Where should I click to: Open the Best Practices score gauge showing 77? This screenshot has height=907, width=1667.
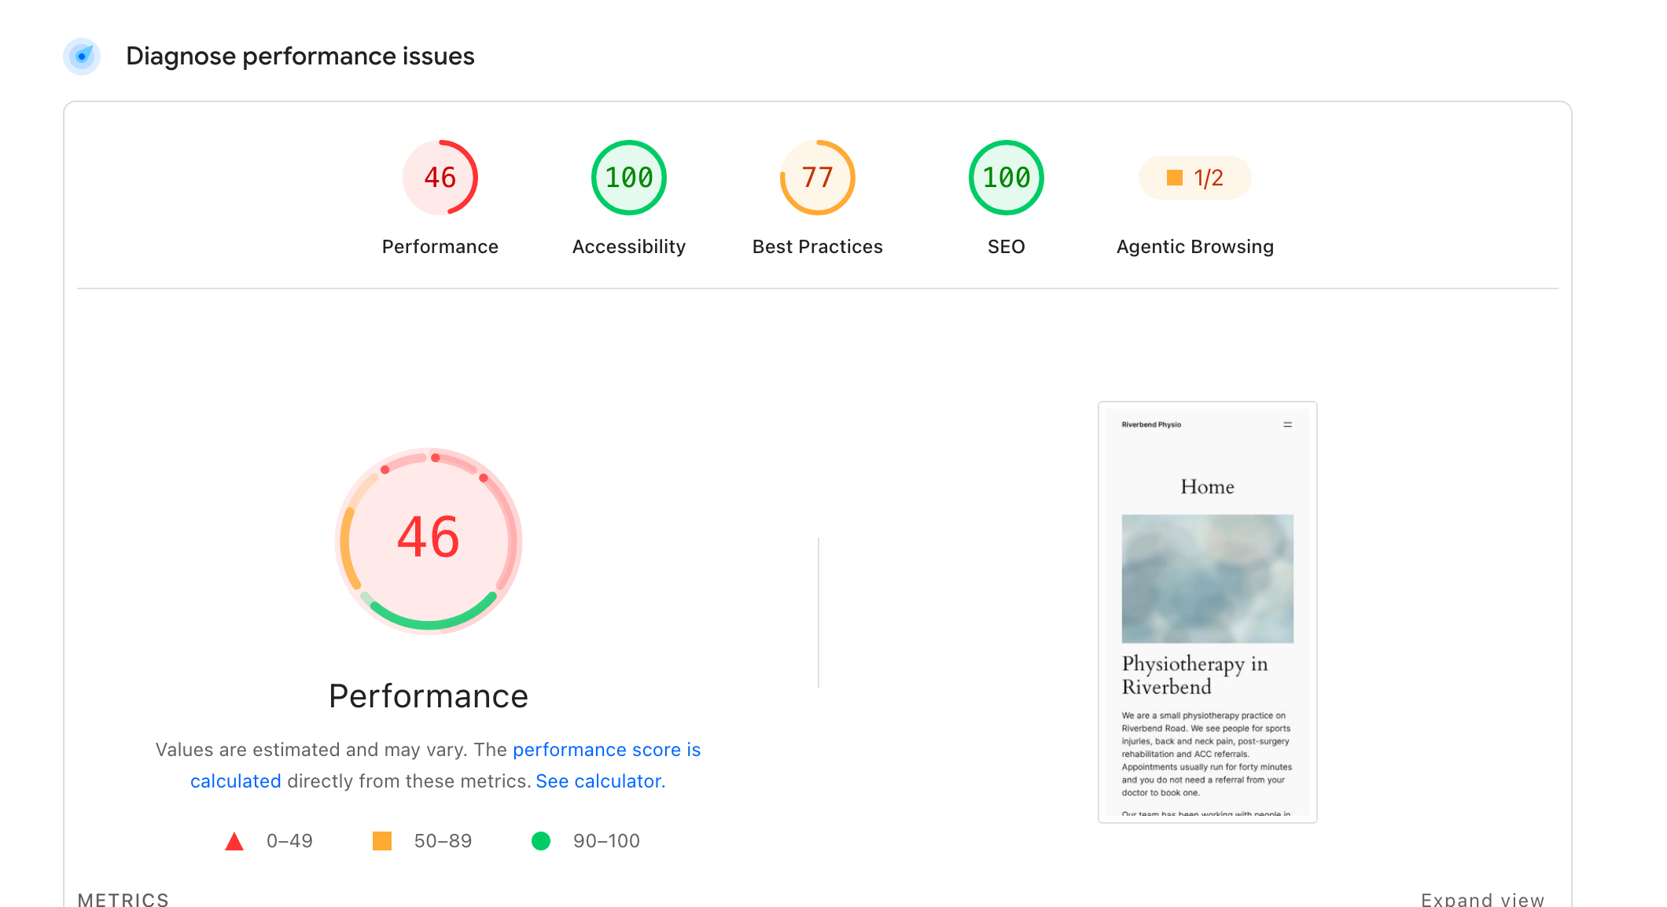(x=818, y=178)
